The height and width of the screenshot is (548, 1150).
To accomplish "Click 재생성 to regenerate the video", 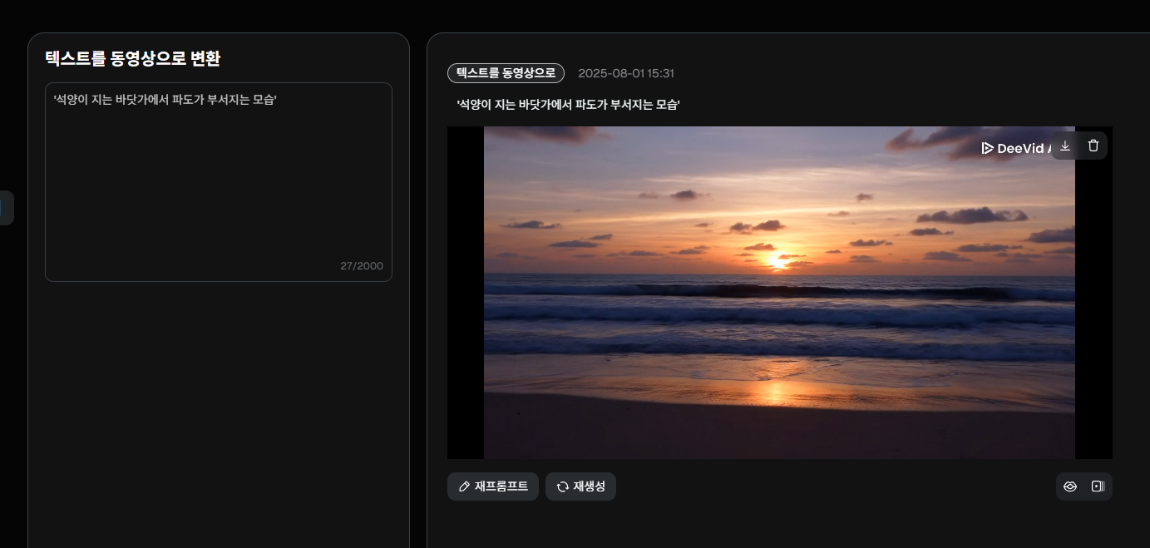I will tap(580, 486).
